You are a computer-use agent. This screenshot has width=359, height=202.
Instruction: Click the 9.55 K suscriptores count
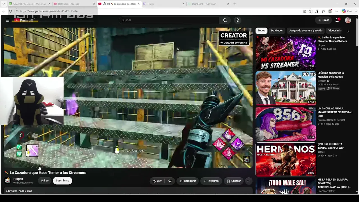(x=23, y=183)
